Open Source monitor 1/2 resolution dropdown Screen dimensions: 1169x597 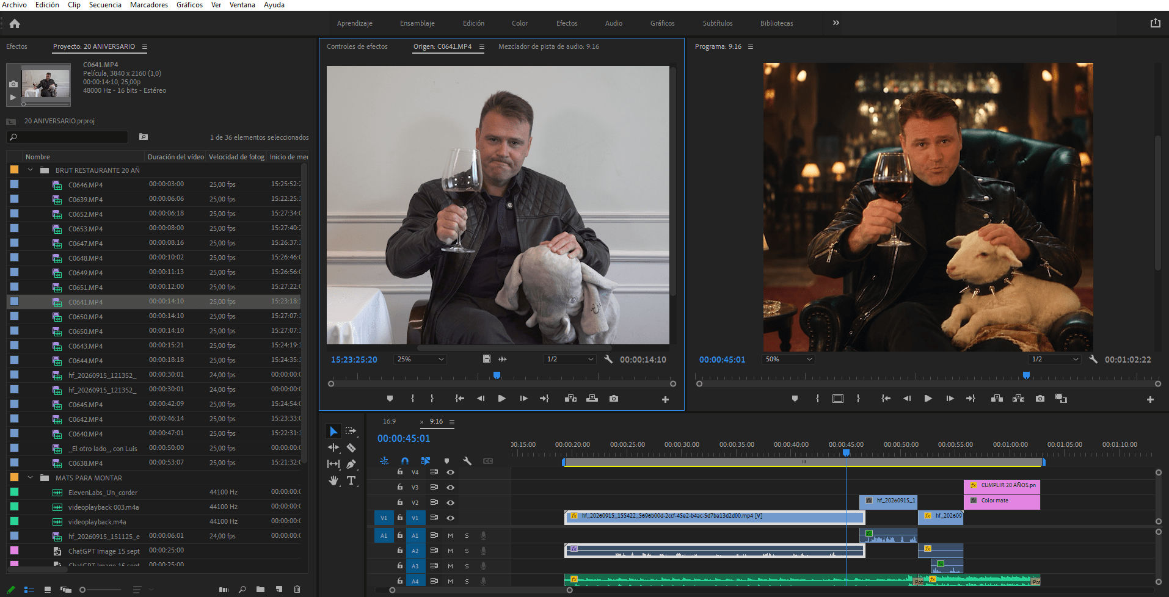point(570,359)
